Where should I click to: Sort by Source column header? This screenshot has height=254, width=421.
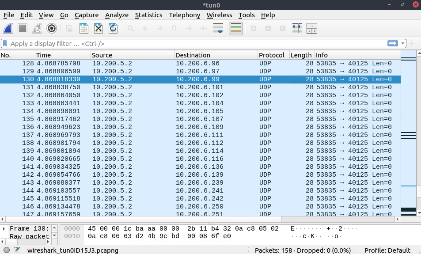[x=133, y=55]
